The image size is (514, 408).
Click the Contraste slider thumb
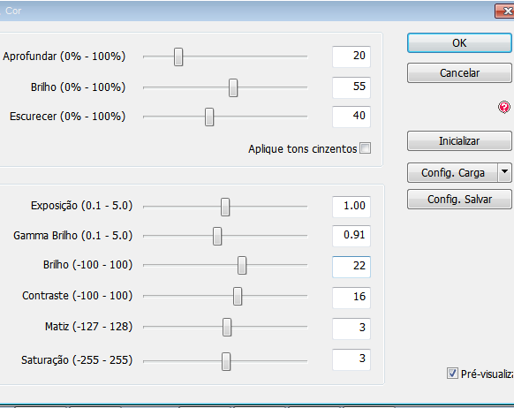(x=238, y=296)
